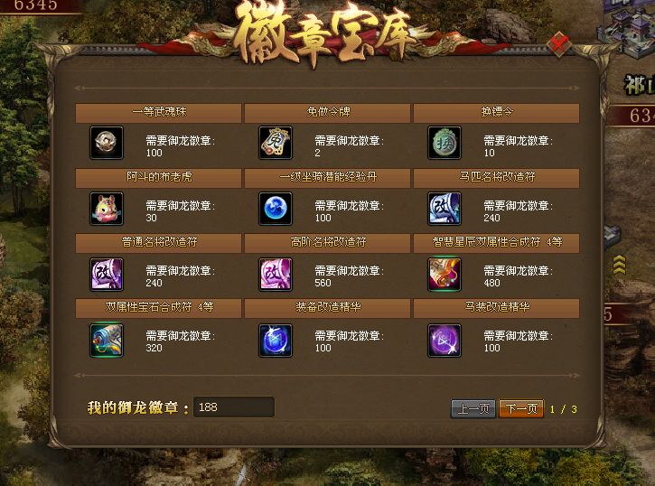Go to next page with 下一页
655x486 pixels.
pyautogui.click(x=521, y=408)
